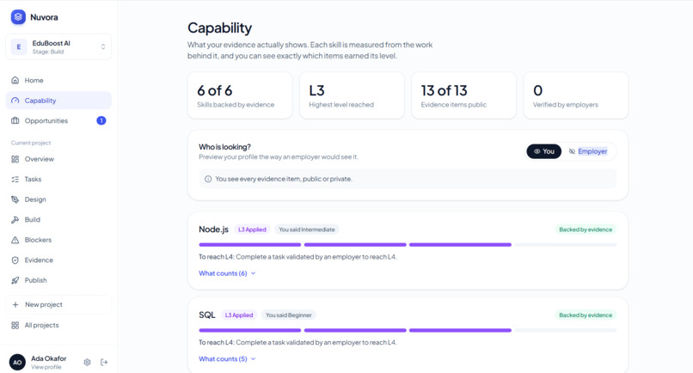Expand What counts (6) for Node.js
The image size is (693, 373).
click(227, 273)
